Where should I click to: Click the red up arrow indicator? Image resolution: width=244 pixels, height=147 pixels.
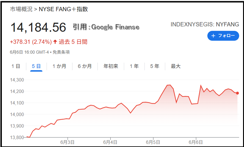(x=55, y=42)
